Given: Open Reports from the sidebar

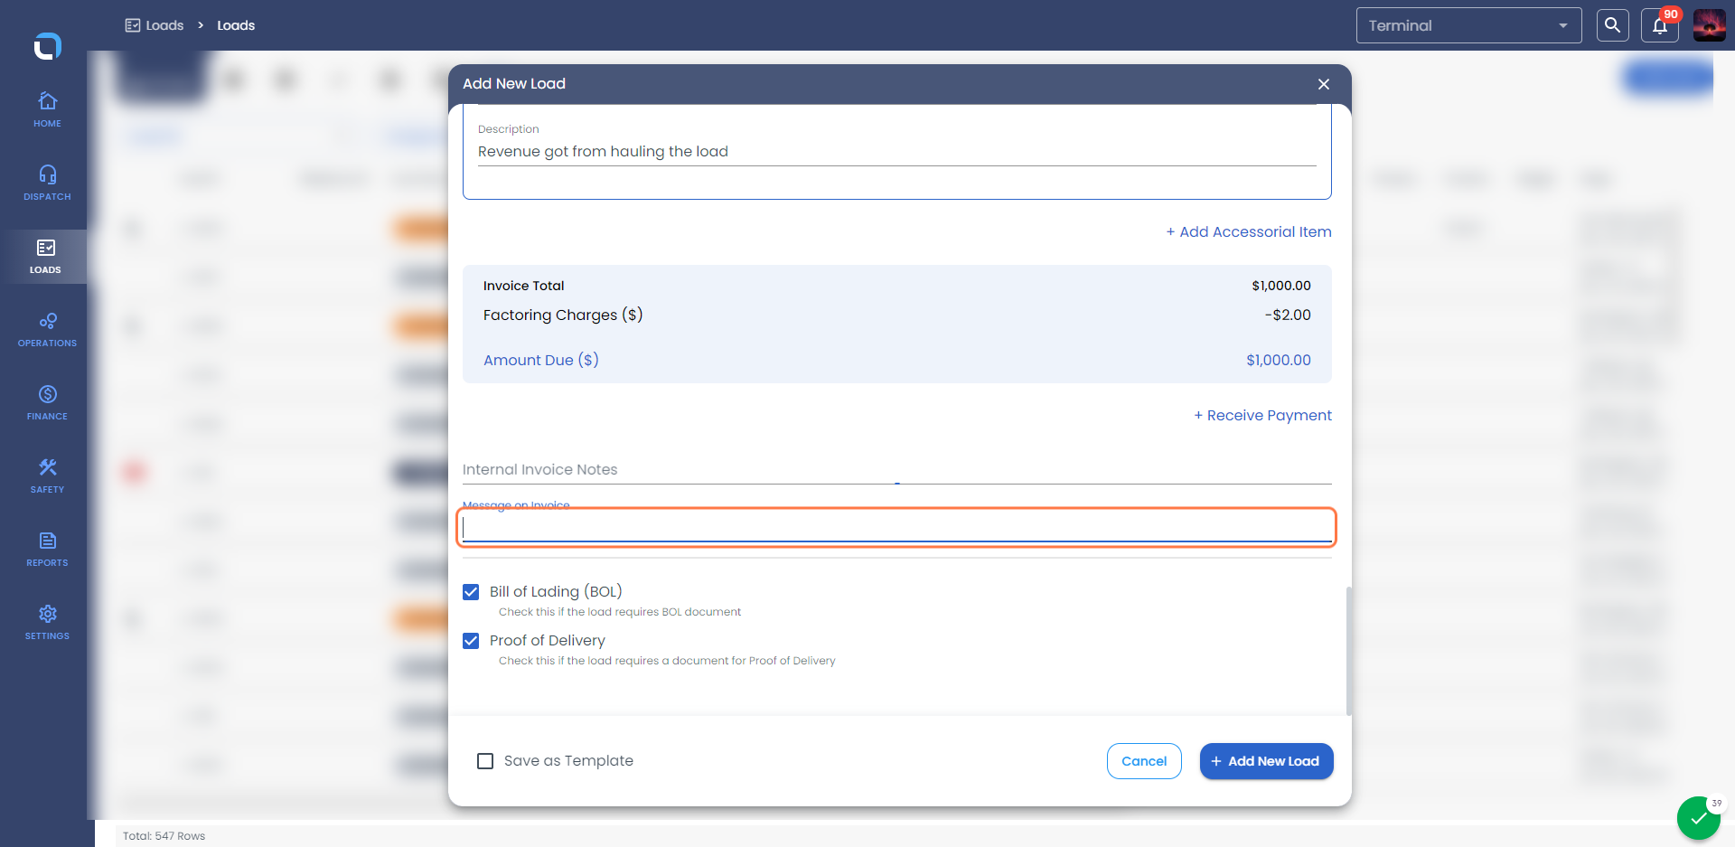Looking at the screenshot, I should (47, 550).
